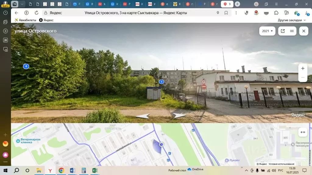The height and width of the screenshot is (175, 312).
Task: Switch to the PDF tab labeled k
Action: pyautogui.click(x=102, y=4)
